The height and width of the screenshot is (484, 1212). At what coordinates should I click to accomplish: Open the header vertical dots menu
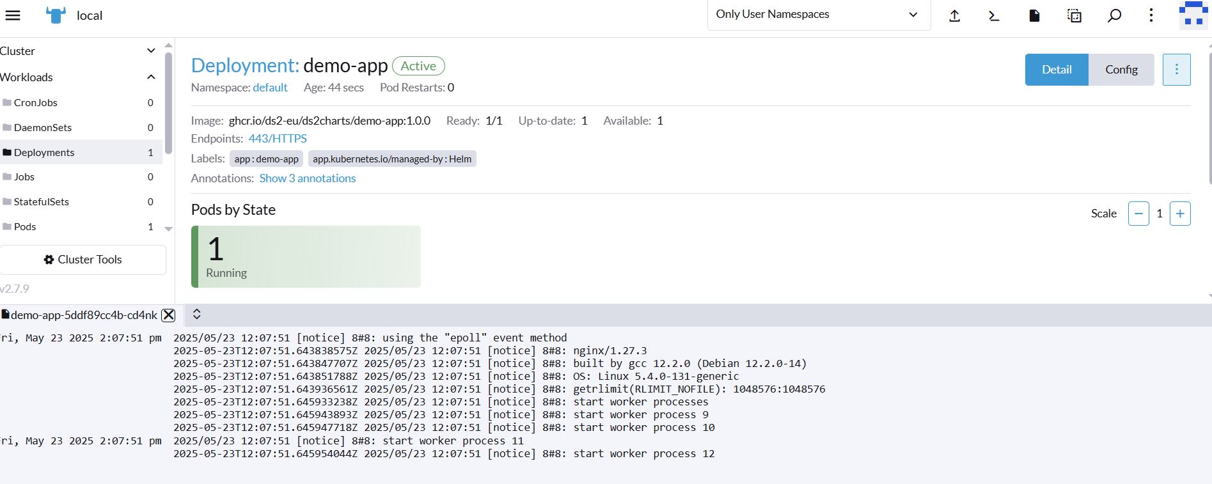pyautogui.click(x=1151, y=16)
